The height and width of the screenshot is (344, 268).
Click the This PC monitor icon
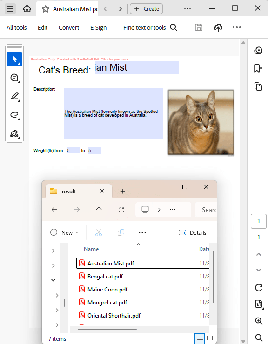pyautogui.click(x=145, y=210)
